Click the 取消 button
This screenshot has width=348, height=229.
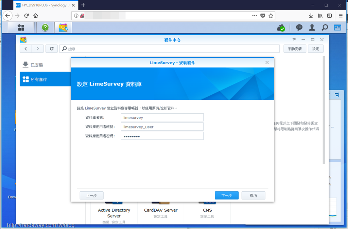(253, 195)
